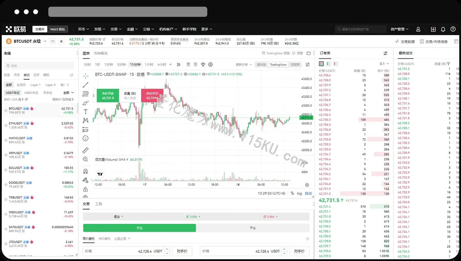Image resolution: width=461 pixels, height=261 pixels.
Task: Show sell-orders-only order book view
Action: tap(335, 64)
